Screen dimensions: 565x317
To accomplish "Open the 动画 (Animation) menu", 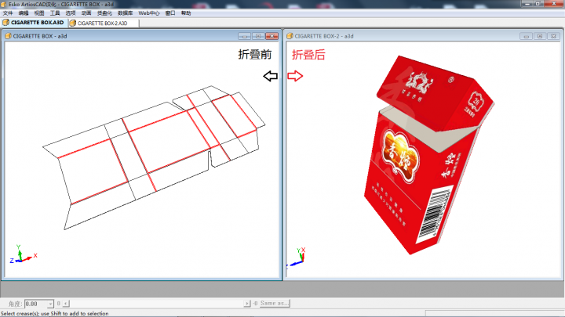I will pyautogui.click(x=86, y=13).
